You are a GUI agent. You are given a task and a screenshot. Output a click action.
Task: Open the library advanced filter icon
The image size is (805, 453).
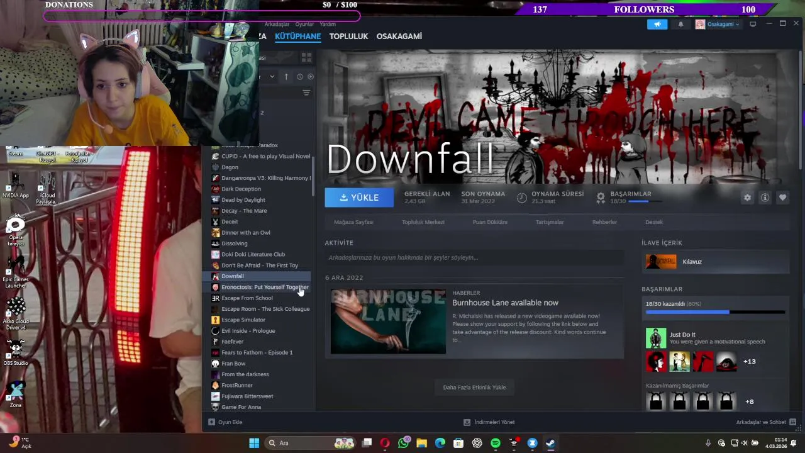[306, 92]
